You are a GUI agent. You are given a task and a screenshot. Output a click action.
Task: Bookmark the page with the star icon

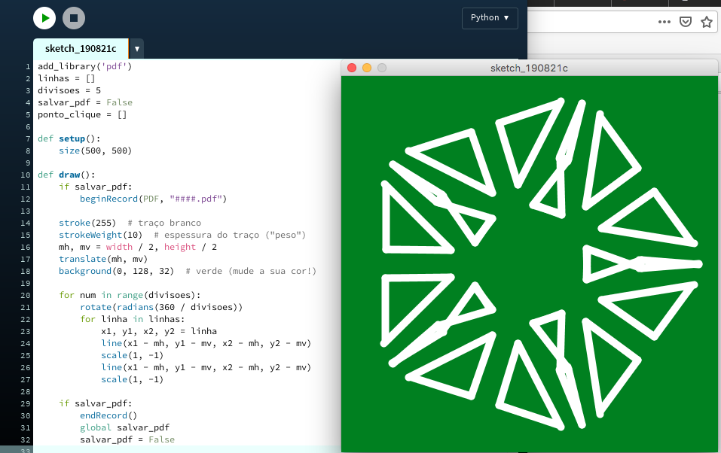pyautogui.click(x=706, y=22)
